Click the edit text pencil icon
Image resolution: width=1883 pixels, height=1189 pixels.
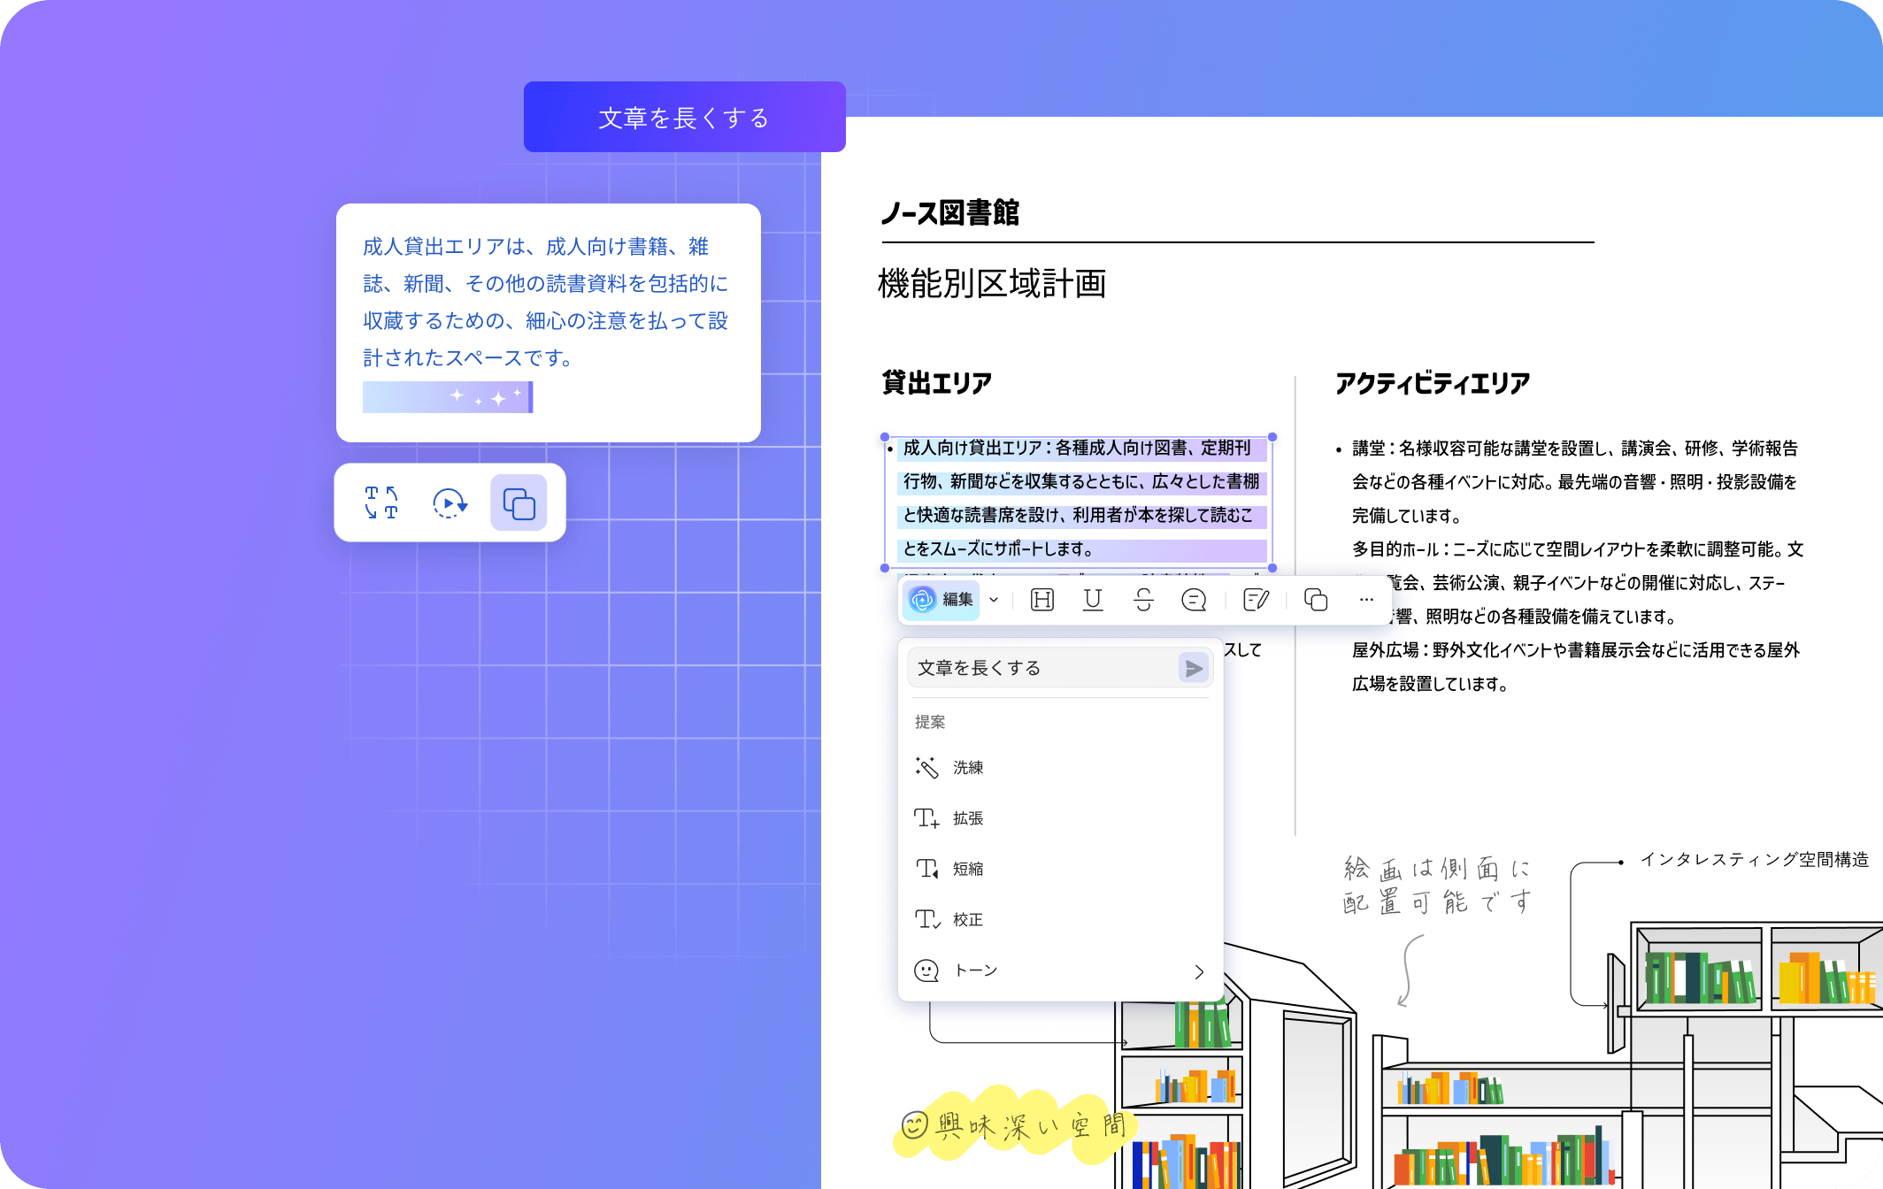[1257, 600]
